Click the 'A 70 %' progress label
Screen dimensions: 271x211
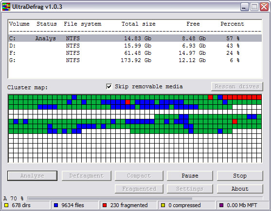tap(13, 198)
